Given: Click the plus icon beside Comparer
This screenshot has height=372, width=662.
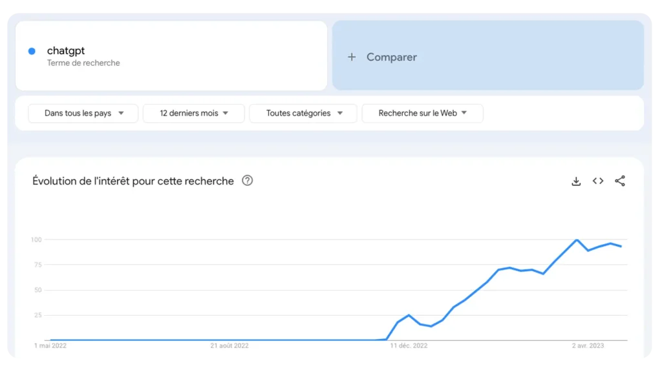Looking at the screenshot, I should coord(352,57).
